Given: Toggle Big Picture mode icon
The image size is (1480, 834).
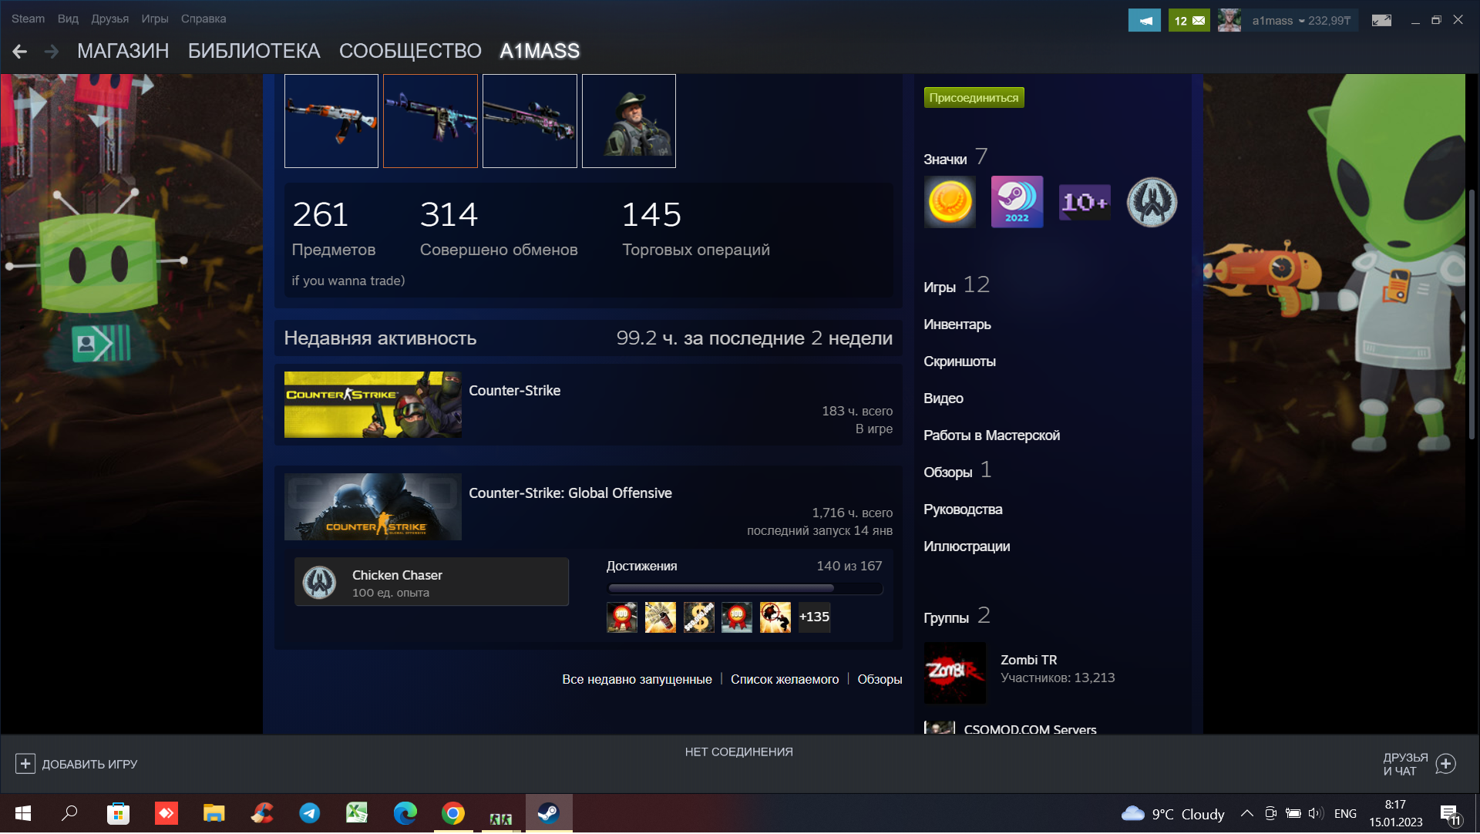Looking at the screenshot, I should point(1381,21).
